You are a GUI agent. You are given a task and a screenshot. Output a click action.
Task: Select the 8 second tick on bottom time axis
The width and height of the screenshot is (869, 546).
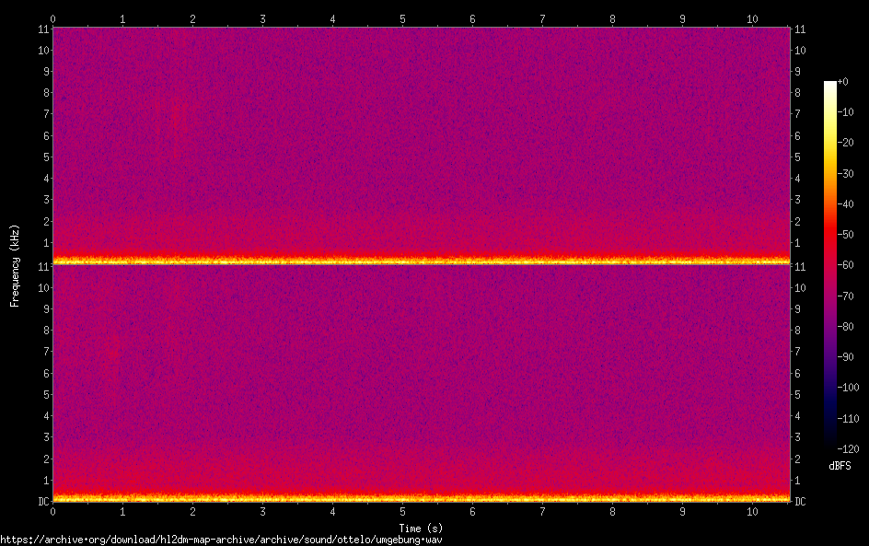612,511
